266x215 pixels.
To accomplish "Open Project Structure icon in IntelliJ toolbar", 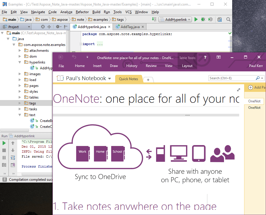I will pyautogui.click(x=220, y=20).
